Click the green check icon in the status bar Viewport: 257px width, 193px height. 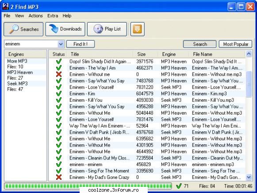click(x=179, y=186)
